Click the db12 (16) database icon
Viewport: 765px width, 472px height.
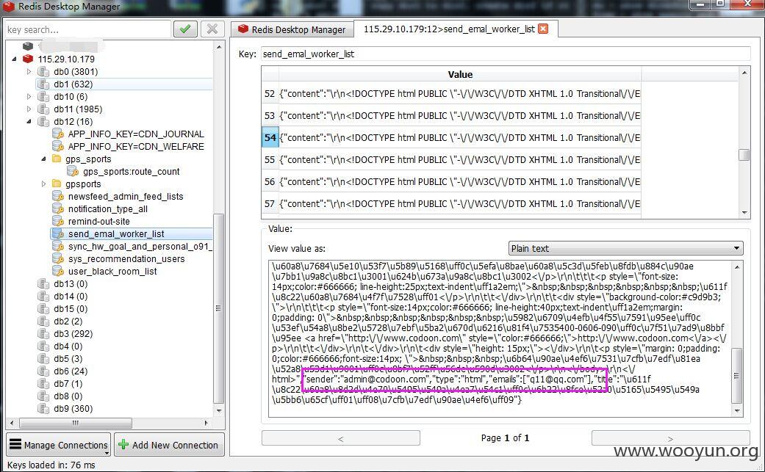43,121
